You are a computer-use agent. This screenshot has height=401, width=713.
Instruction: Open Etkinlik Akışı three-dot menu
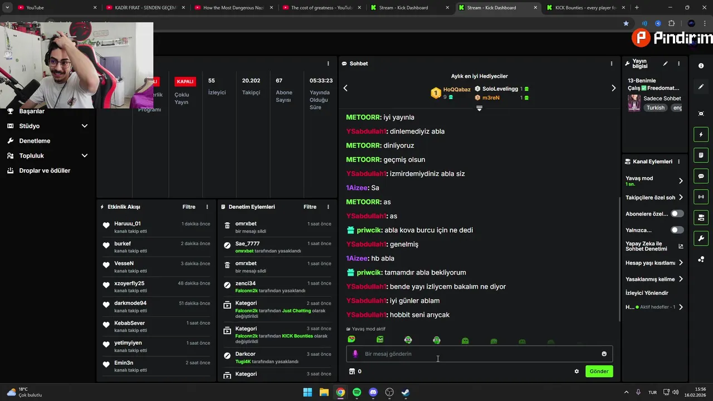[x=207, y=207]
